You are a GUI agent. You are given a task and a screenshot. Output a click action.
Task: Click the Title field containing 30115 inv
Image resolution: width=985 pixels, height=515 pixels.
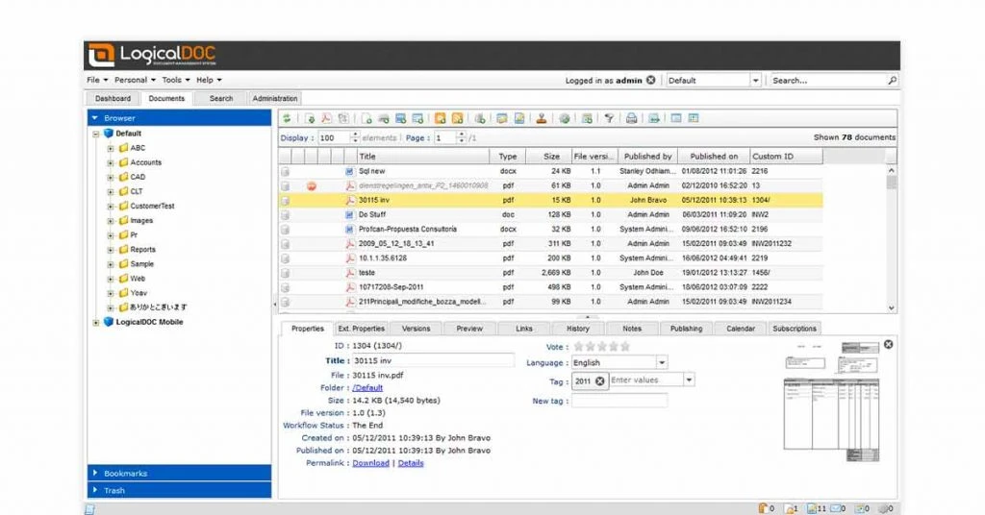tap(432, 360)
